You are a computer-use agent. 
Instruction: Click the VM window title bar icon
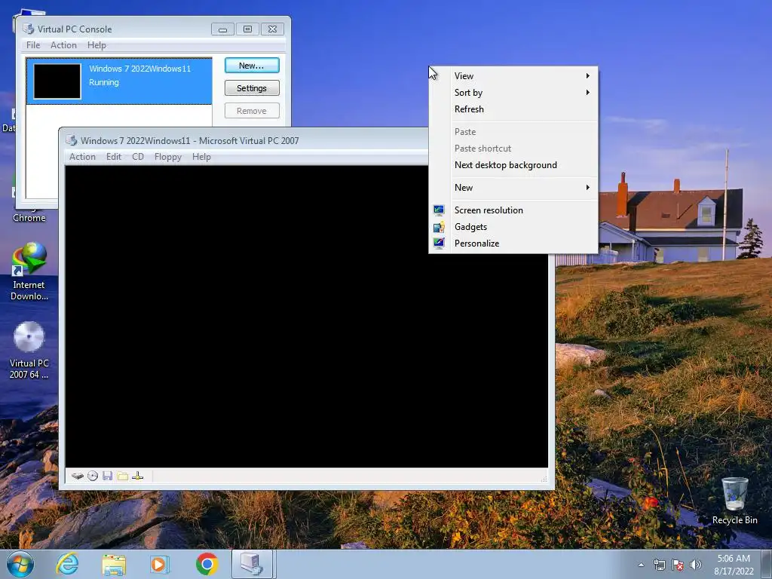[x=72, y=140]
